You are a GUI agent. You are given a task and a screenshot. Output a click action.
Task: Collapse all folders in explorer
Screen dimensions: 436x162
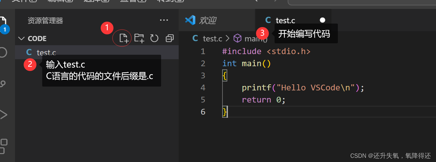coord(170,39)
